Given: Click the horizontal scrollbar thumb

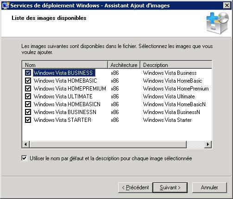Looking at the screenshot, I should click(108, 145).
